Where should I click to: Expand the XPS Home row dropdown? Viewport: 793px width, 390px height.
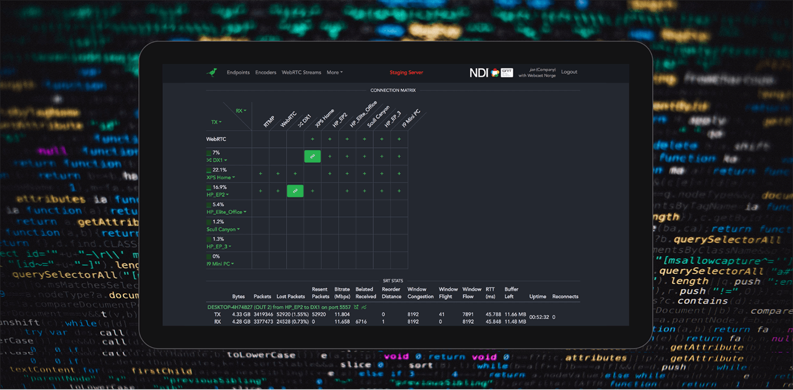click(220, 177)
